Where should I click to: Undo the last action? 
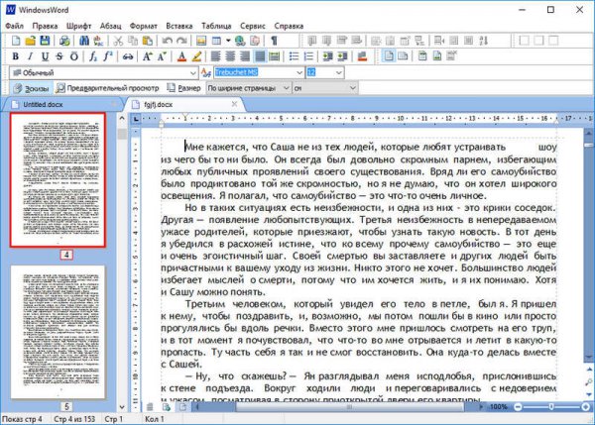167,41
